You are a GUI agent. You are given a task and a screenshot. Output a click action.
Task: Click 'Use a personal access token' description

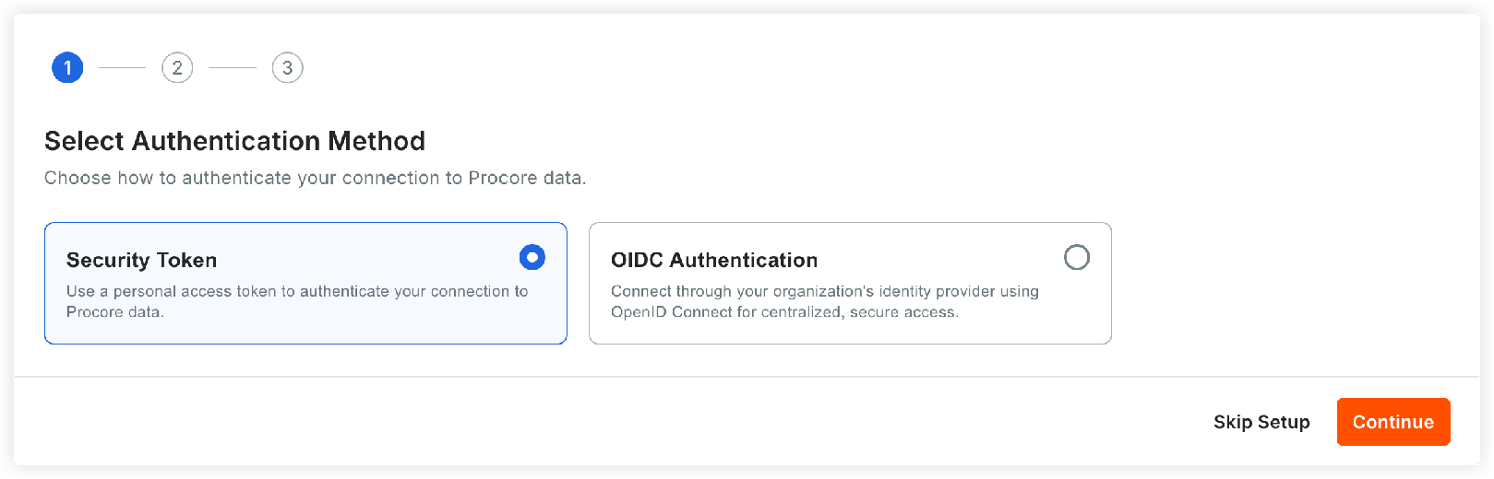297,301
